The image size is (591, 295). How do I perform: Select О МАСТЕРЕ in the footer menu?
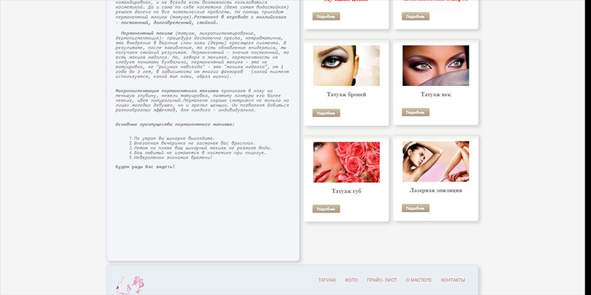click(x=419, y=280)
